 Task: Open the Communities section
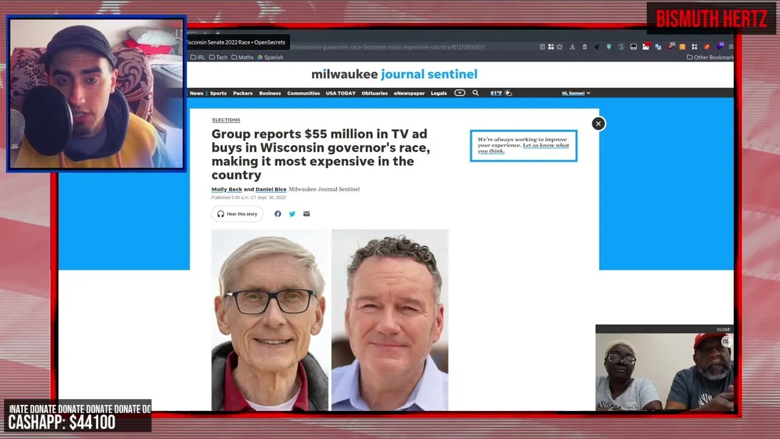pyautogui.click(x=303, y=93)
